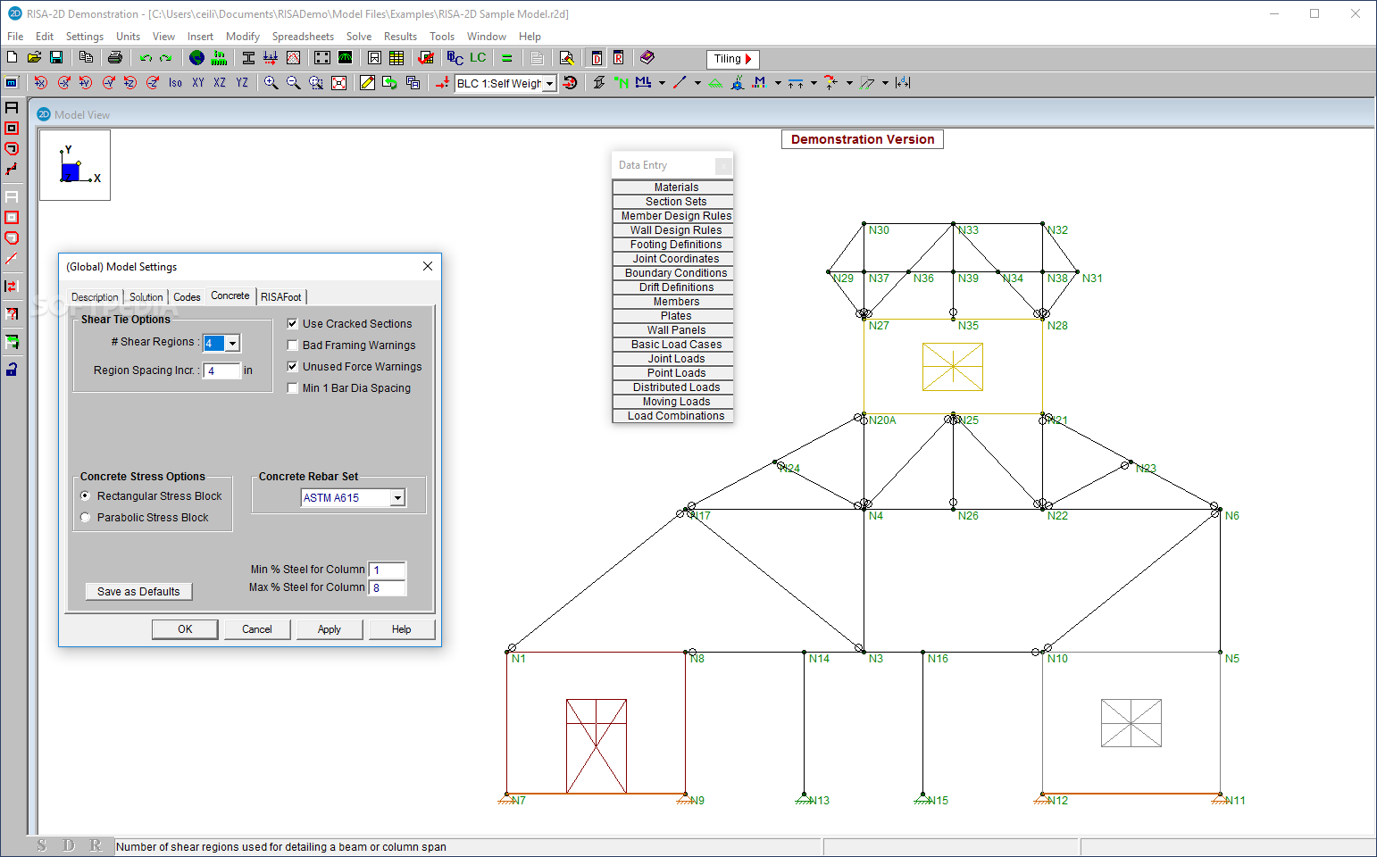
Task: Fit the full model in view
Action: coord(338,83)
